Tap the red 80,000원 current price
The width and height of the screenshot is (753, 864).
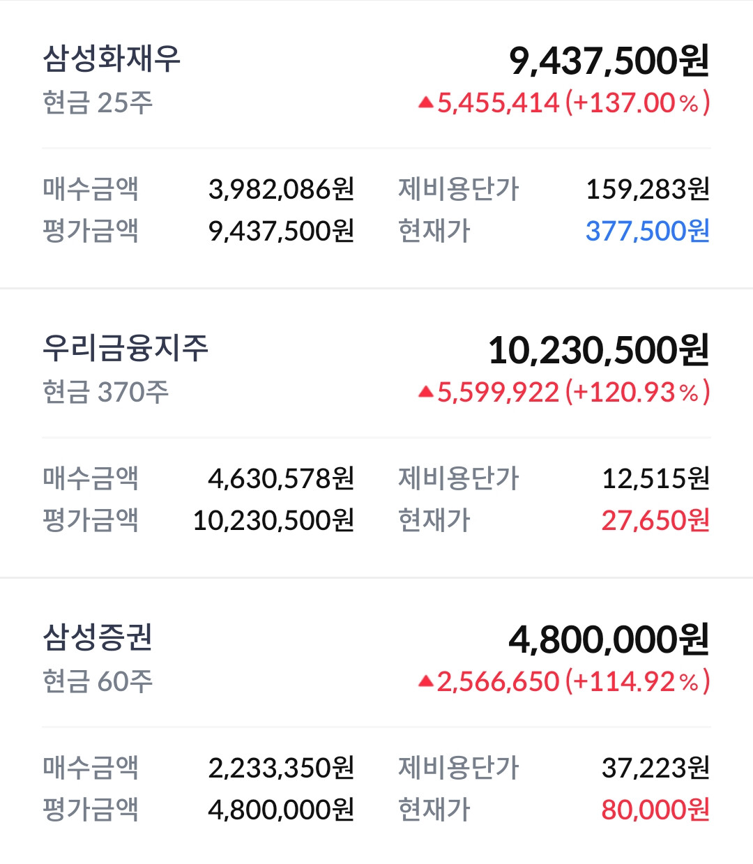[655, 810]
